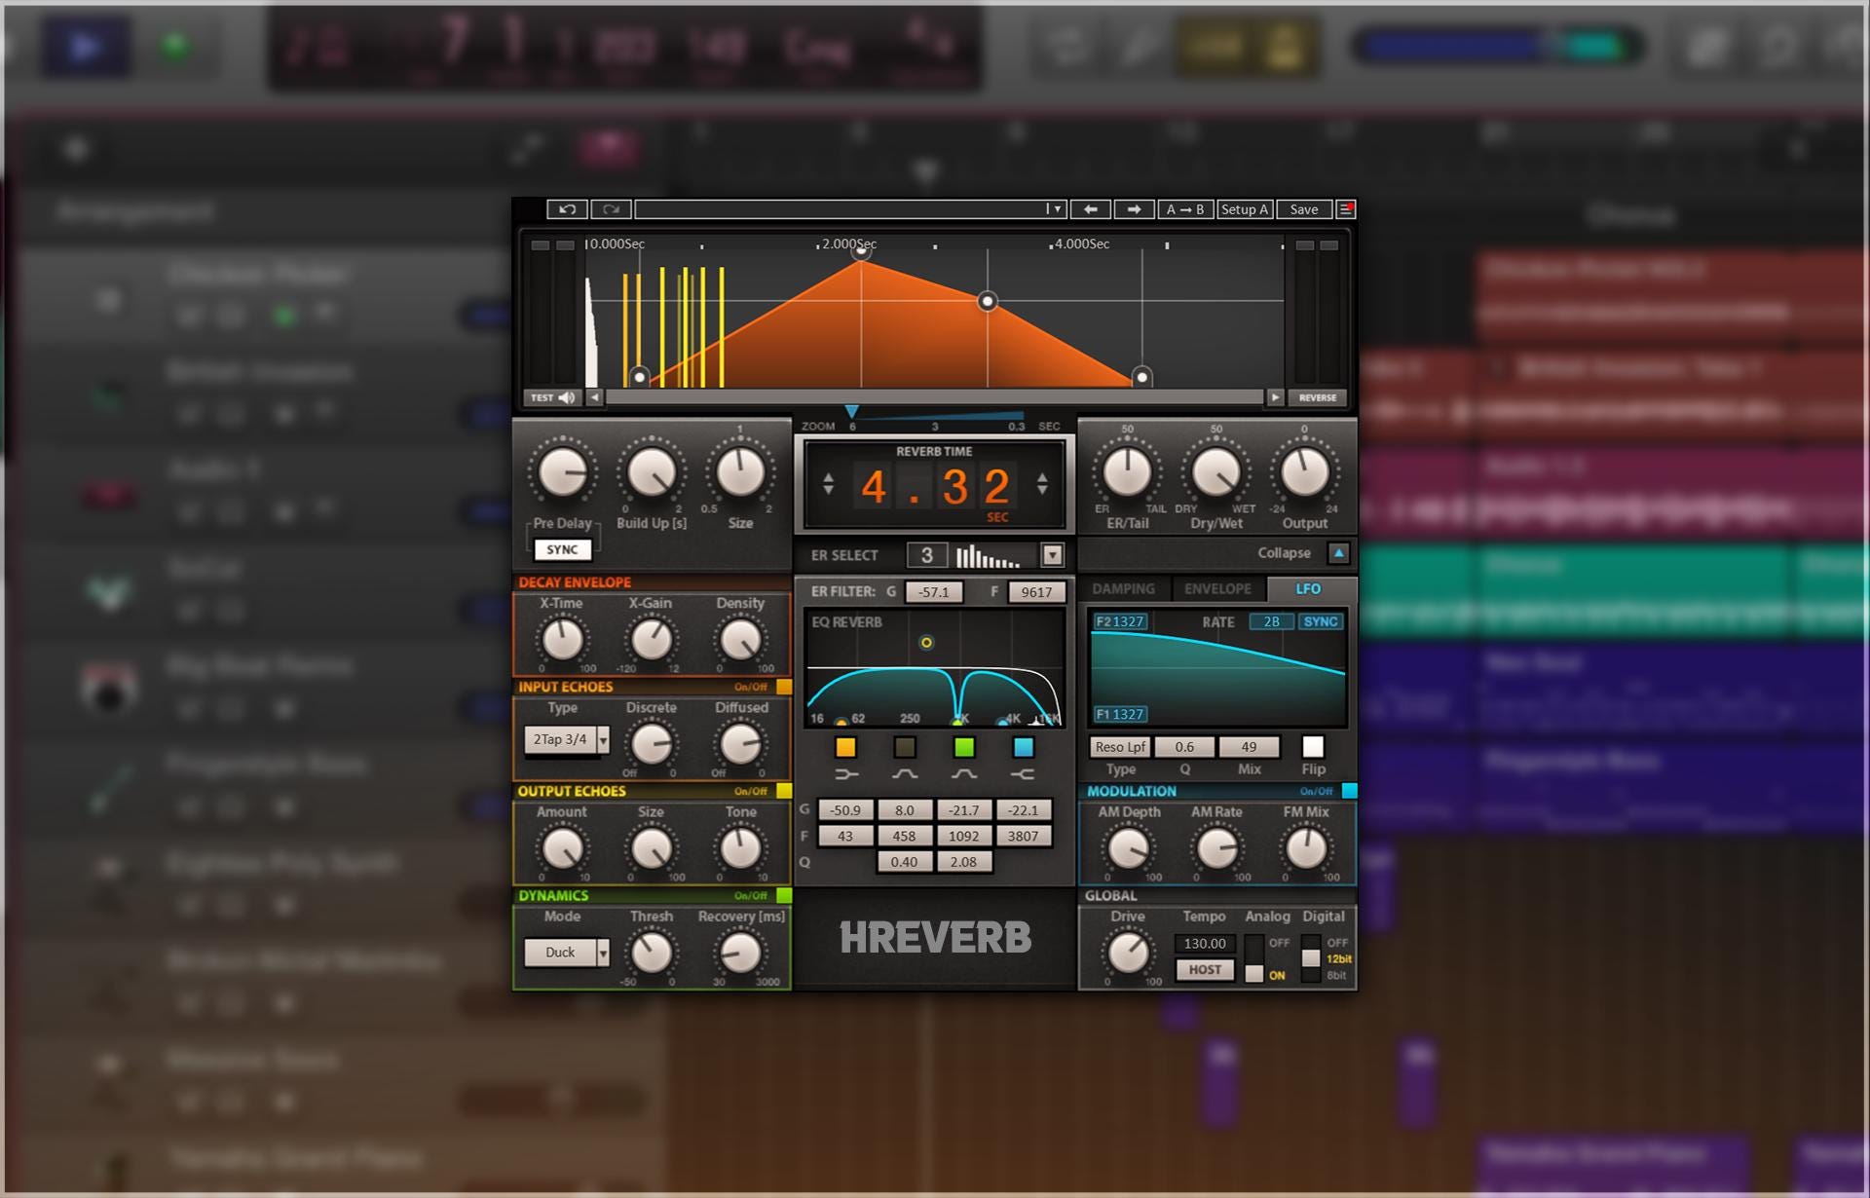Toggle the LFO Flip checkbox
1870x1198 pixels.
click(1313, 747)
